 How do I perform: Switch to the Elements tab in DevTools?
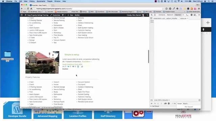point(162,15)
